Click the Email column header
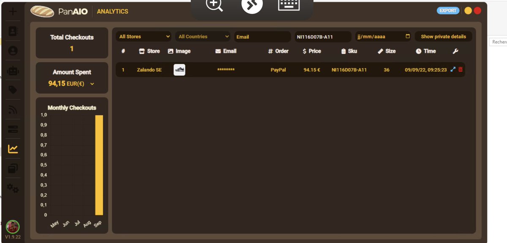The image size is (507, 243). coord(226,51)
